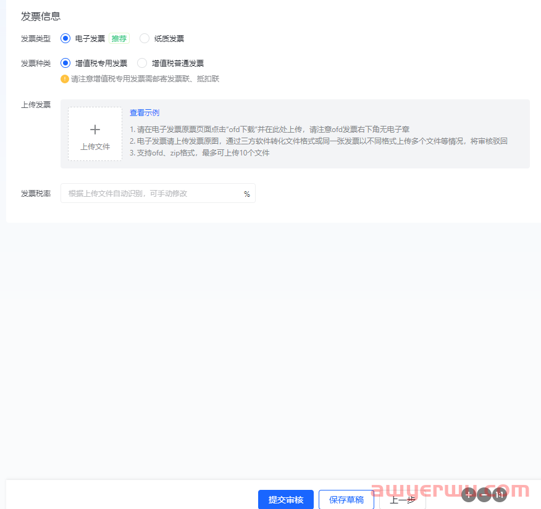
Task: Choose 增值税普通发票 option
Action: pos(142,63)
